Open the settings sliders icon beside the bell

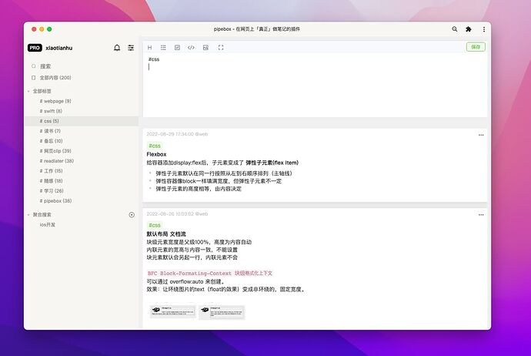click(x=131, y=48)
